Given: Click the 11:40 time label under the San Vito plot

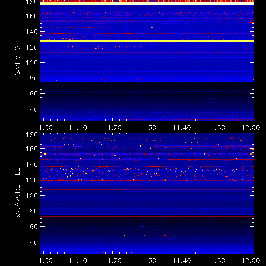Looking at the screenshot, I should (182, 128).
